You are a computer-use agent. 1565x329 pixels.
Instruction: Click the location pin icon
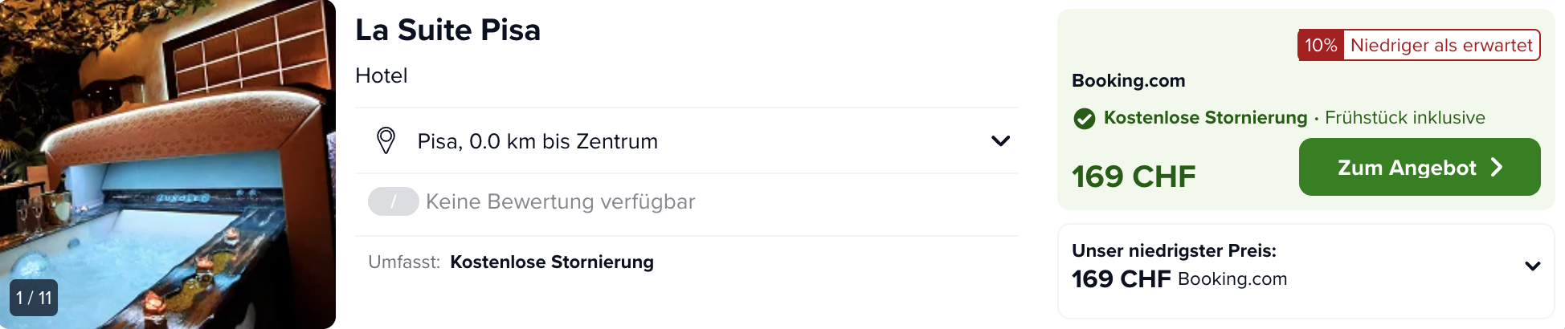click(x=386, y=140)
